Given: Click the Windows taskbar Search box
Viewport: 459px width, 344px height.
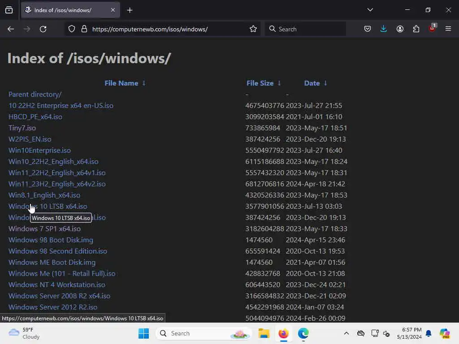Looking at the screenshot, I should pyautogui.click(x=204, y=333).
